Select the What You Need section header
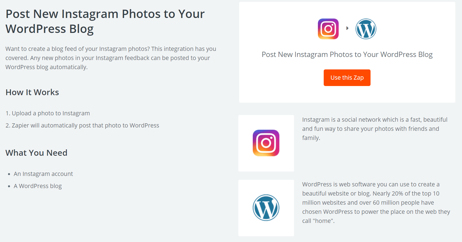Screen dimensions: 462x242 (x=36, y=153)
